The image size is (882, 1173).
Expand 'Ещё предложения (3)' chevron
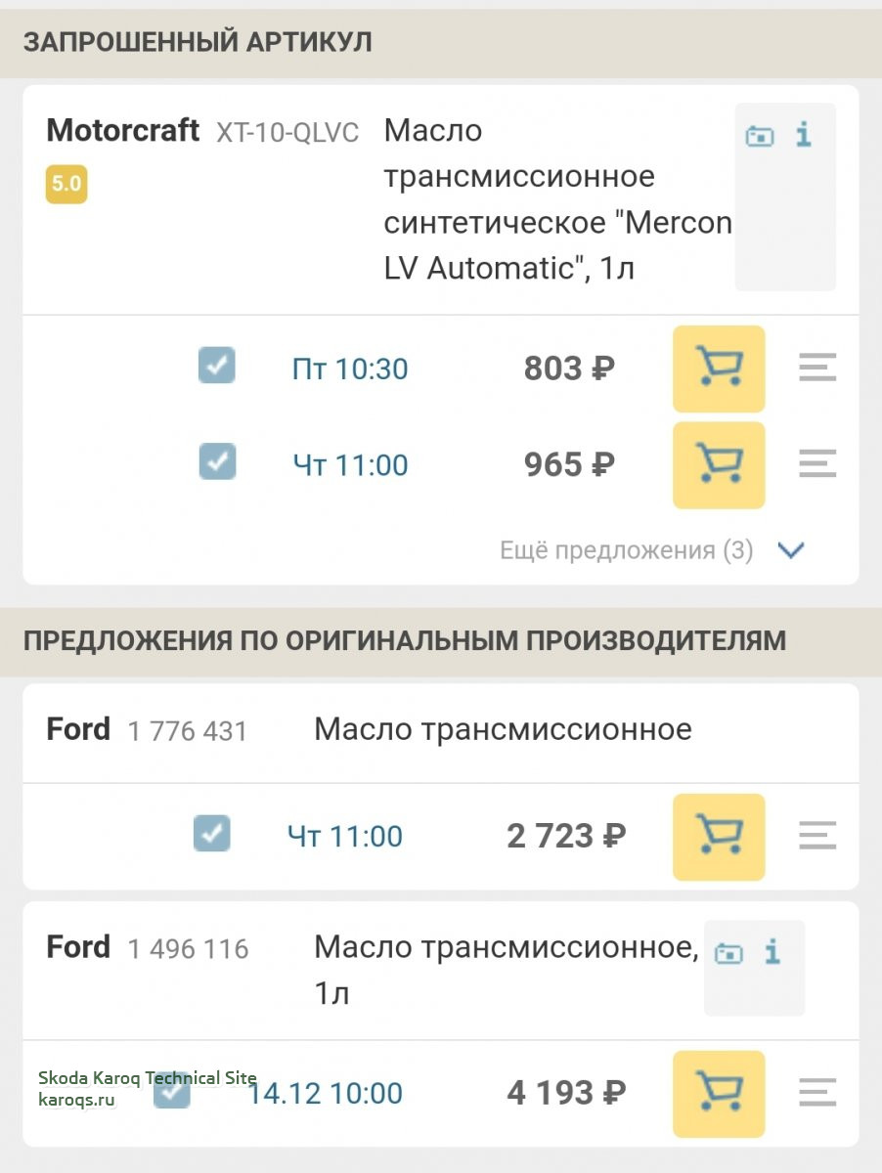tap(790, 550)
